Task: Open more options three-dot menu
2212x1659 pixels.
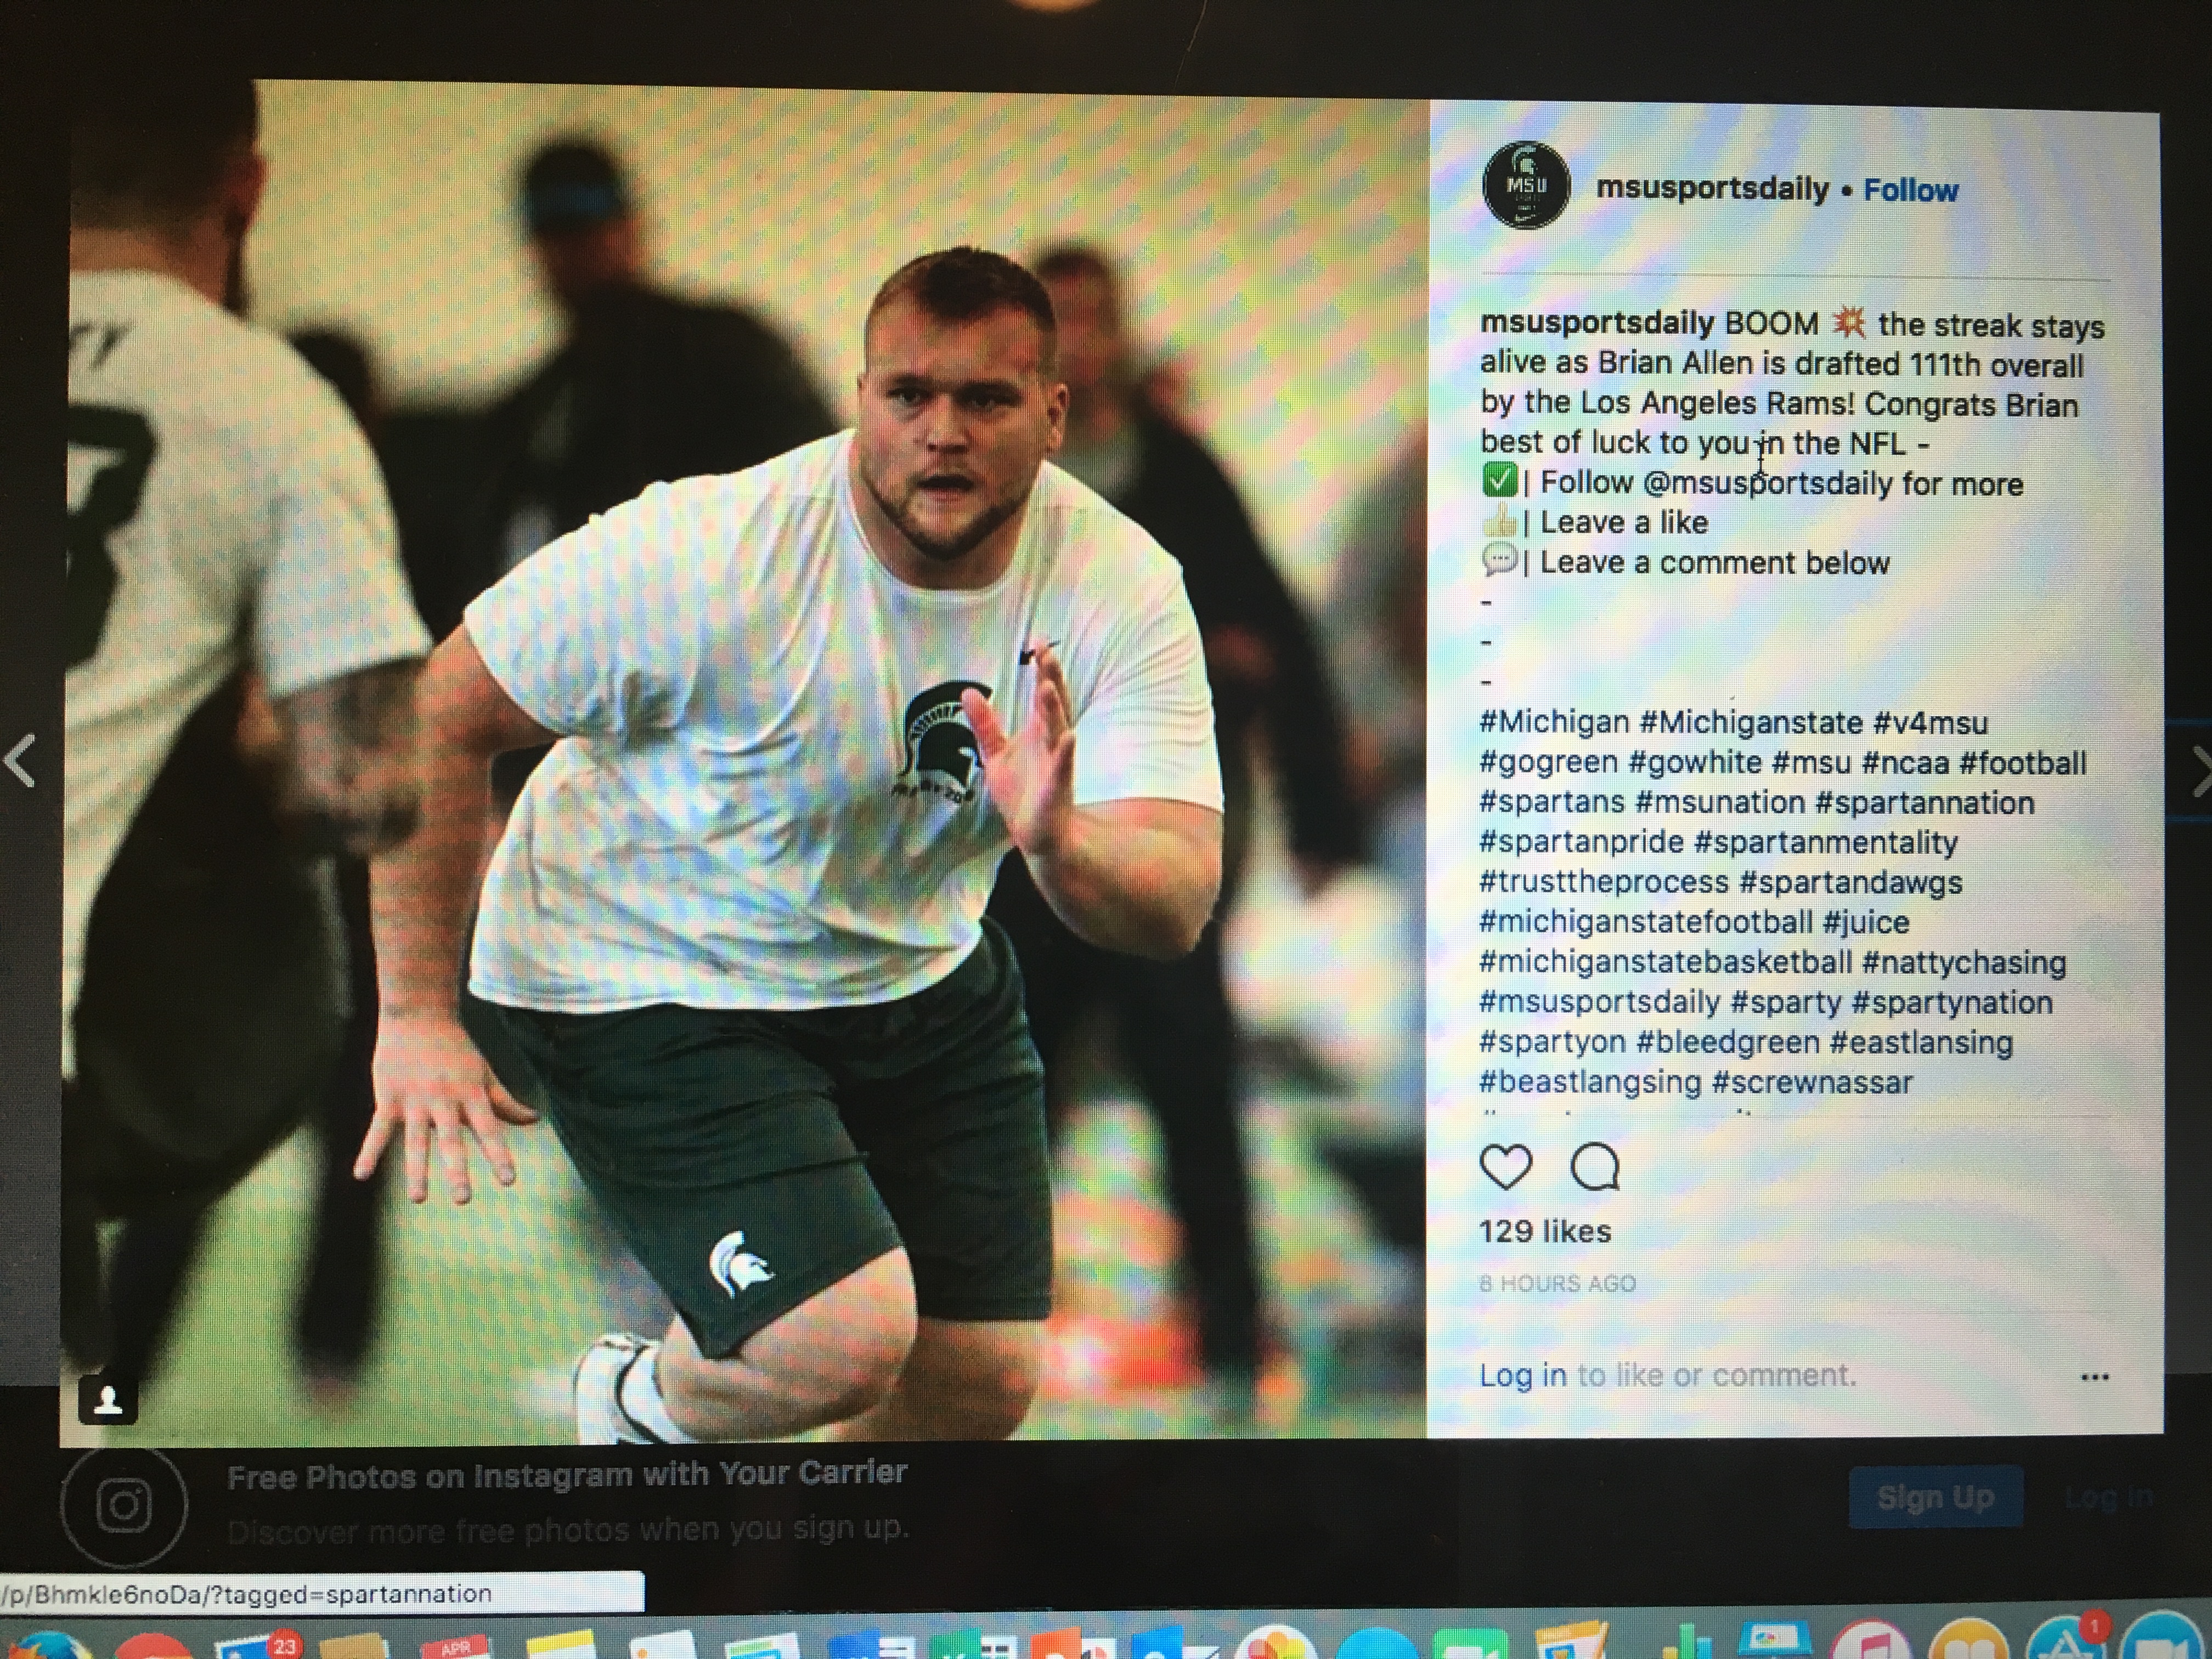Action: pyautogui.click(x=2094, y=1377)
